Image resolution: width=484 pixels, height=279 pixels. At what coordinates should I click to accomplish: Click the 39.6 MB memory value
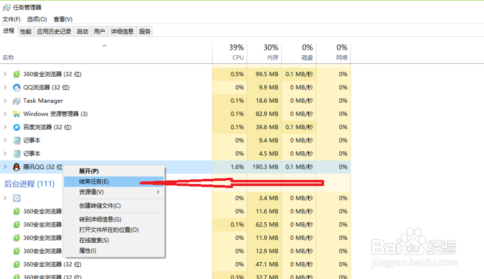[267, 127]
